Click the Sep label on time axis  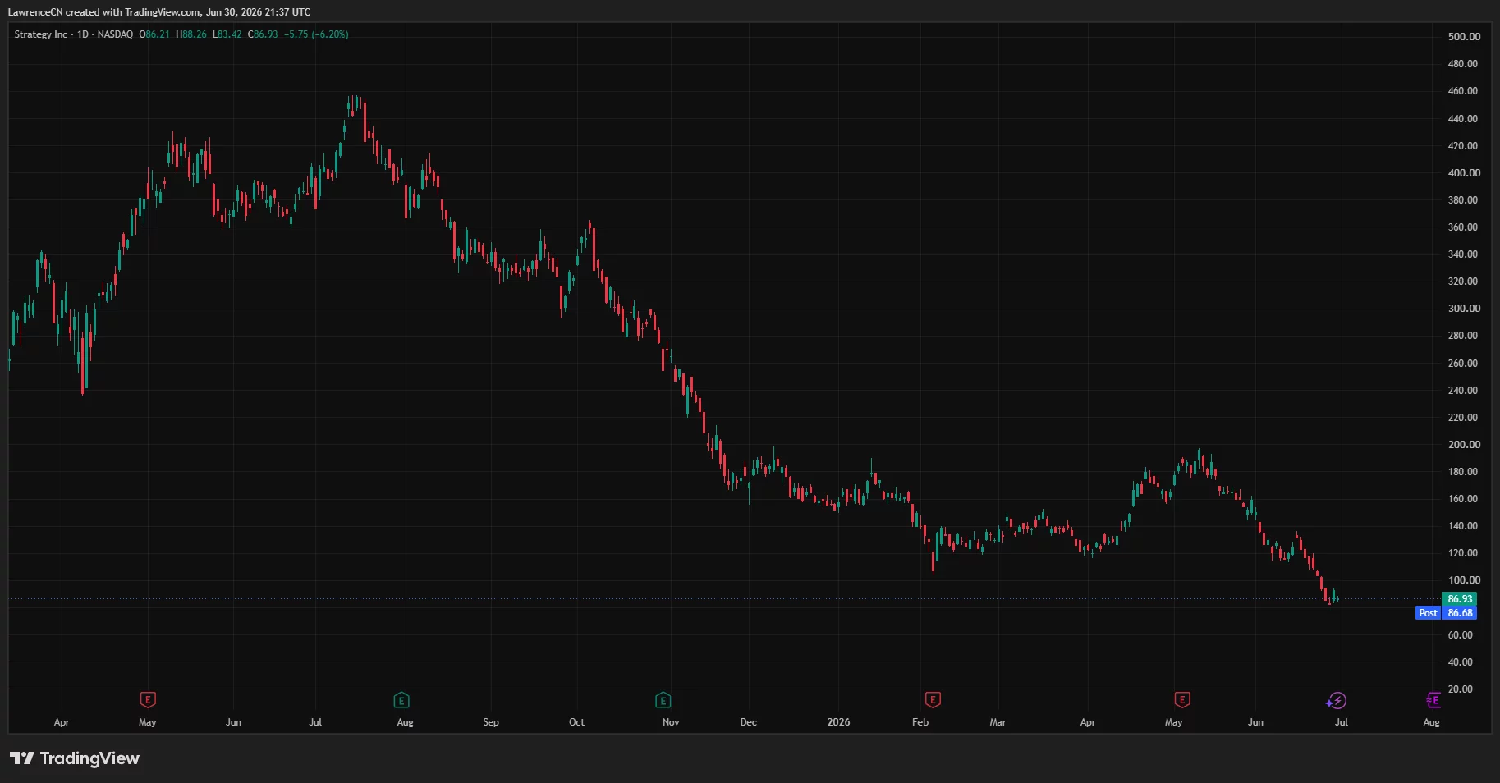click(491, 722)
